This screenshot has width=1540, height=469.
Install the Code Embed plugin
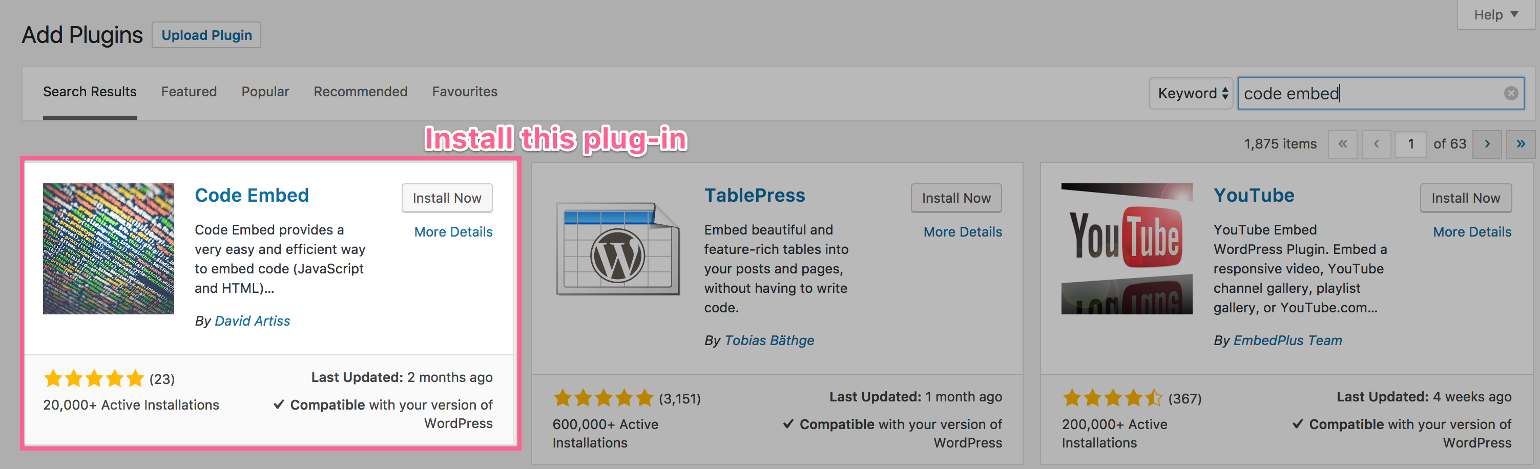pos(447,198)
